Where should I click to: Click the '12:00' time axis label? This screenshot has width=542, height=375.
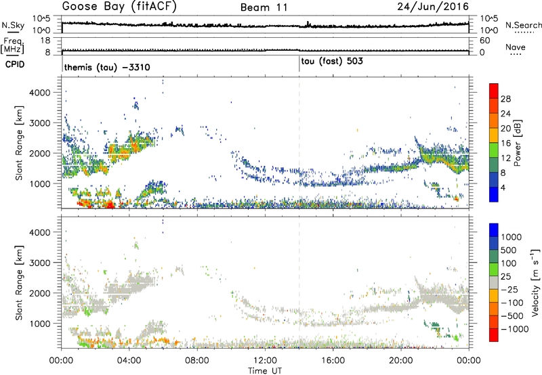(x=265, y=361)
